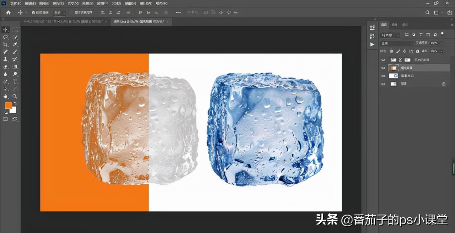Select the Brush tool
The image size is (455, 233).
pyautogui.click(x=15, y=52)
